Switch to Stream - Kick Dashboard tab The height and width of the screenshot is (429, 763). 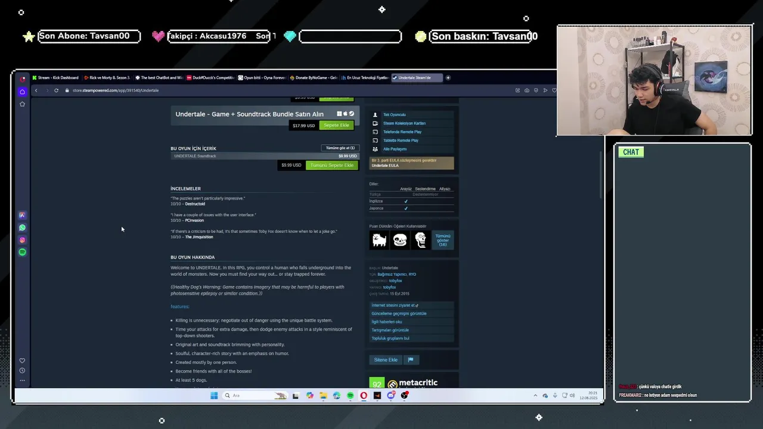point(56,77)
